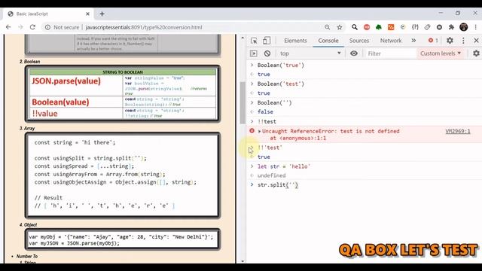
Task: Click the black magnifier extension icon
Action: pos(355,27)
